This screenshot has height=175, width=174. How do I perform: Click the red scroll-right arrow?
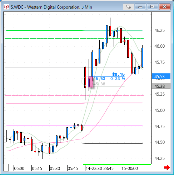[167, 167]
